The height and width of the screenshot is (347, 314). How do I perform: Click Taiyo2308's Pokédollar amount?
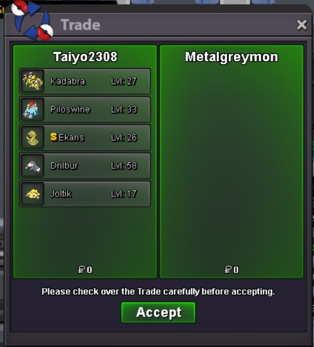[x=85, y=270]
